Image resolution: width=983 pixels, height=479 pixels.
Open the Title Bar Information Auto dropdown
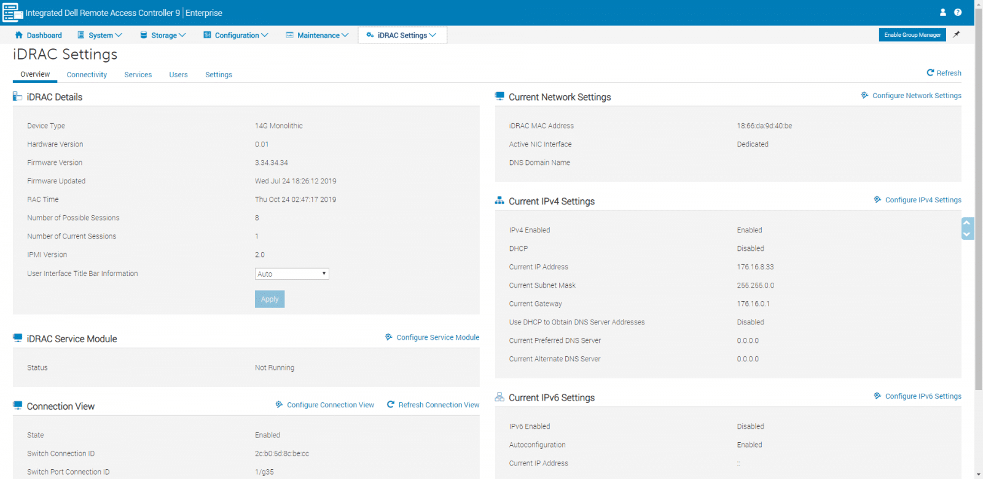coord(292,274)
